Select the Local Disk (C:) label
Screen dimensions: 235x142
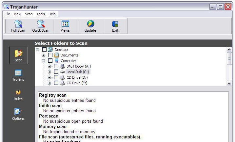(x=78, y=72)
